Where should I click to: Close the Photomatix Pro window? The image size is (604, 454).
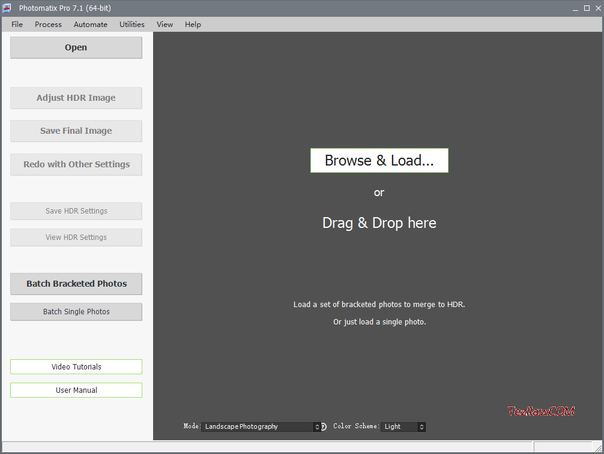pos(598,8)
